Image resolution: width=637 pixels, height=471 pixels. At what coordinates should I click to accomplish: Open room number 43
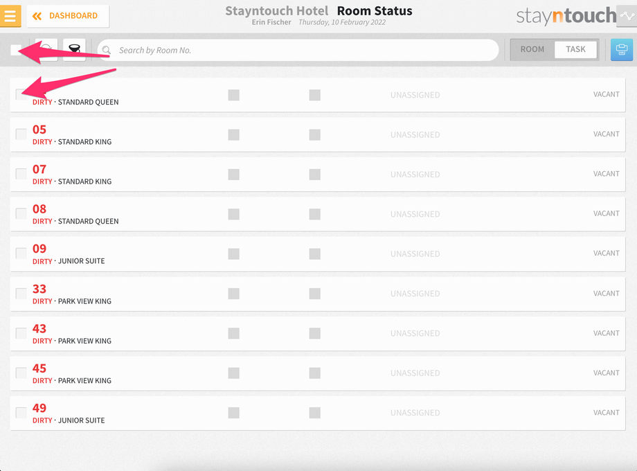39,329
